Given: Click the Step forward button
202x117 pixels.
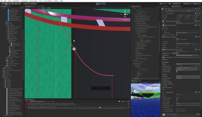Looking at the screenshot, I should click(x=104, y=4).
